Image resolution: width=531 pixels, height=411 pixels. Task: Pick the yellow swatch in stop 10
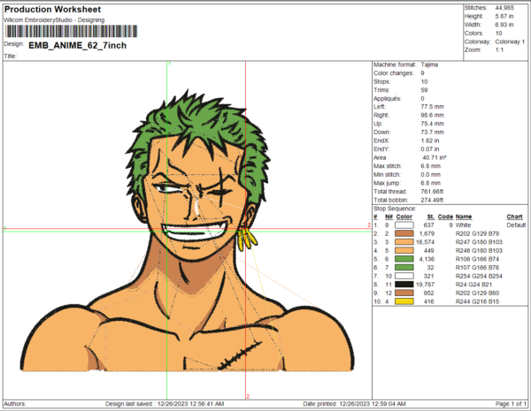(404, 302)
